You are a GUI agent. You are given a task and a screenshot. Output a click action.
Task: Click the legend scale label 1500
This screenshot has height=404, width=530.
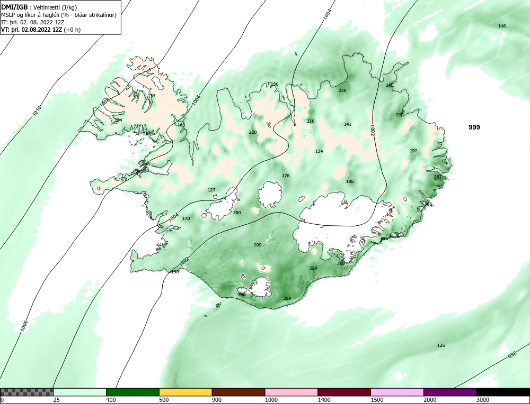[x=377, y=400]
